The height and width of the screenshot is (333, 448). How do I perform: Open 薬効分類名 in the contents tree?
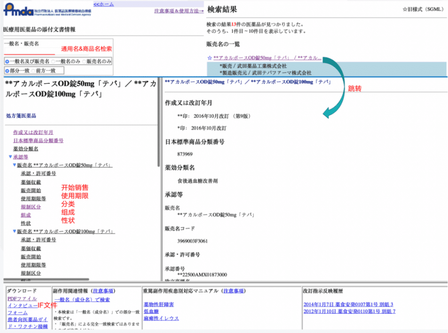pyautogui.click(x=26, y=149)
